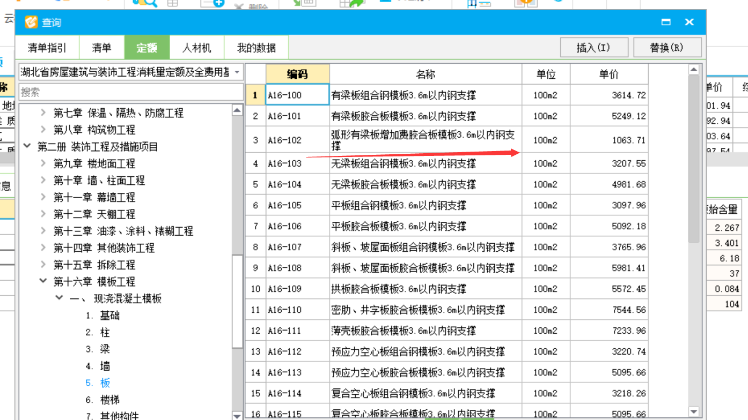Image resolution: width=748 pixels, height=420 pixels.
Task: Select row 斜板、坡屋面板胶合板模板3.6m以内钢支撑
Action: [446, 268]
